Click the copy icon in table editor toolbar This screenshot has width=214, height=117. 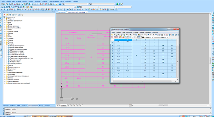136,35
